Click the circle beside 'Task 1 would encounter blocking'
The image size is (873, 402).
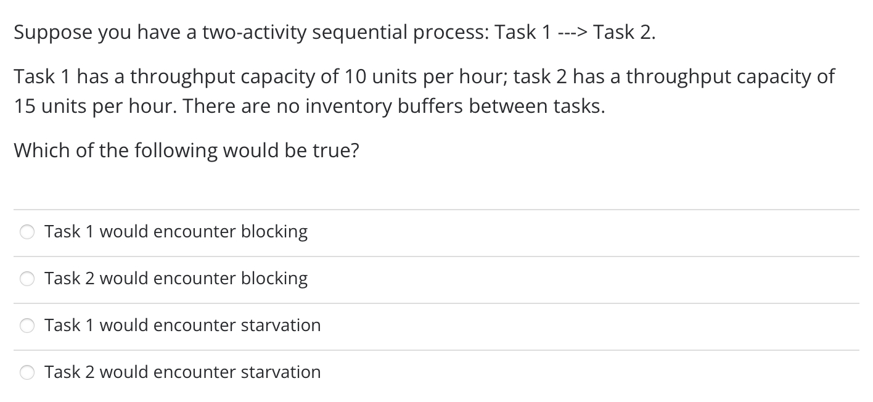pos(27,232)
